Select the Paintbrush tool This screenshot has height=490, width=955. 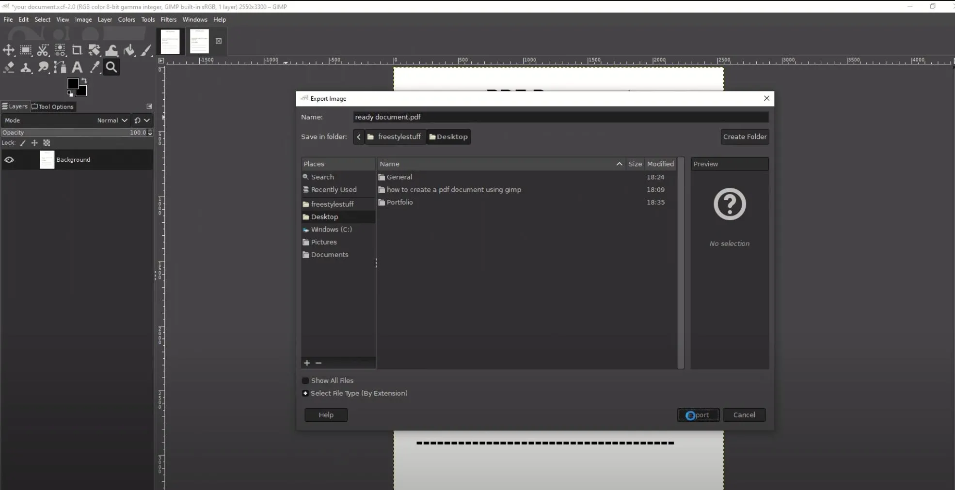(146, 50)
